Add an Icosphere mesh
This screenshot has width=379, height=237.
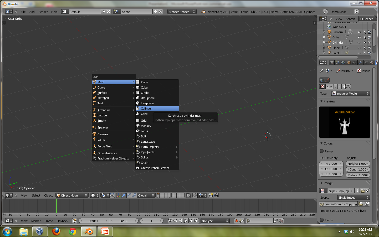(157, 103)
